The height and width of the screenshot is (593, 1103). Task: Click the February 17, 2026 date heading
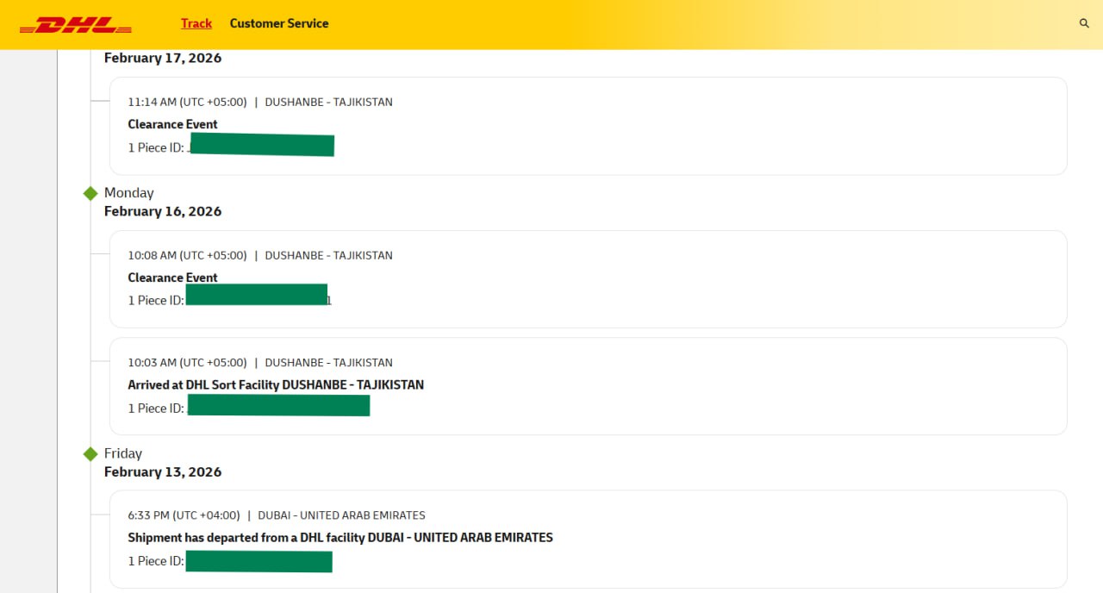point(163,58)
